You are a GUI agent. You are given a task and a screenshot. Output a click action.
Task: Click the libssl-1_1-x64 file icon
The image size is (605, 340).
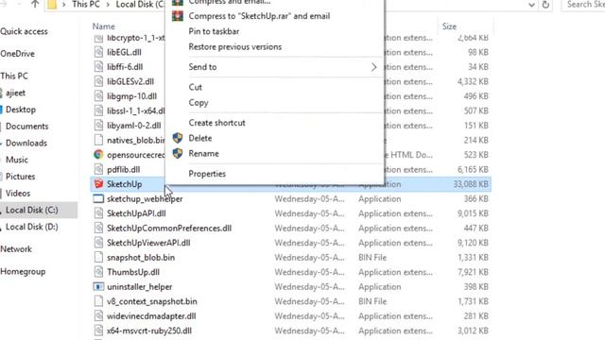click(x=98, y=110)
